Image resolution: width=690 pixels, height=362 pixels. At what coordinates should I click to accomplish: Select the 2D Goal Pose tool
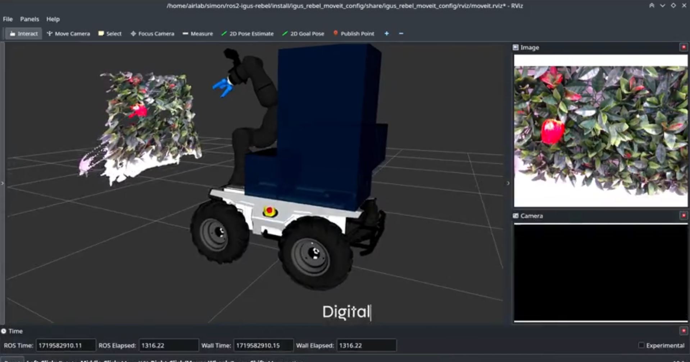tap(303, 34)
